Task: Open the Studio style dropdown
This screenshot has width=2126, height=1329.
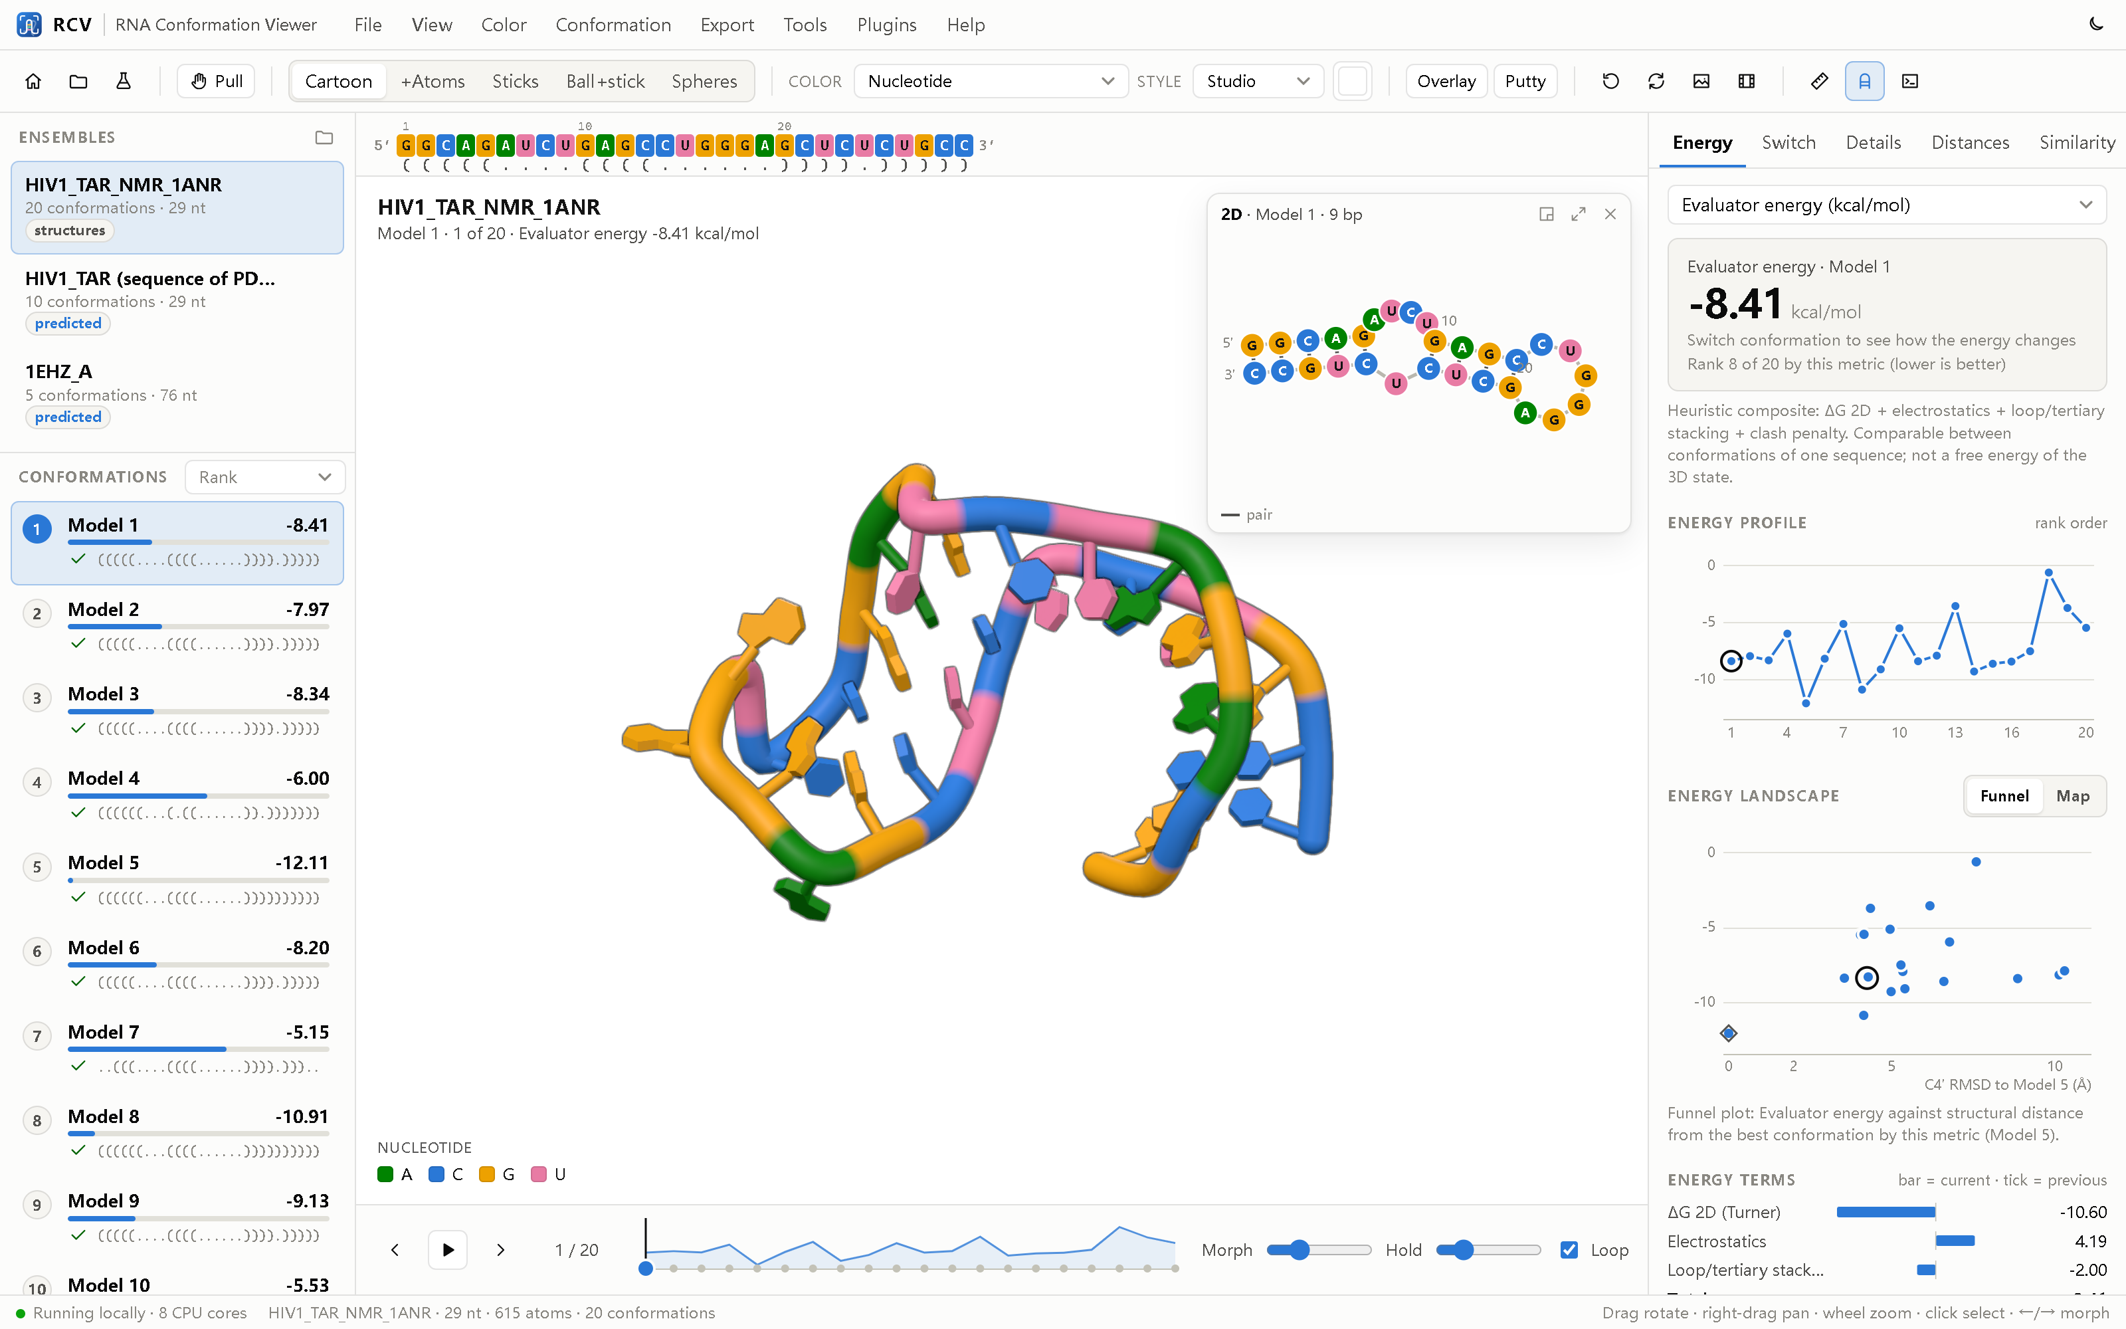Action: pyautogui.click(x=1258, y=81)
